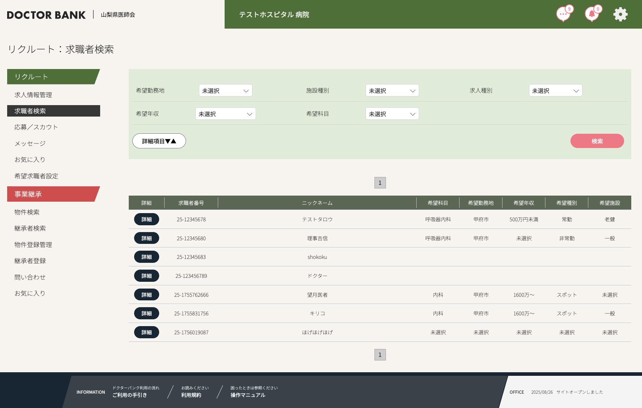The image size is (642, 408).
Task: Click the DOCTOR BANK logo
Action: tap(46, 15)
